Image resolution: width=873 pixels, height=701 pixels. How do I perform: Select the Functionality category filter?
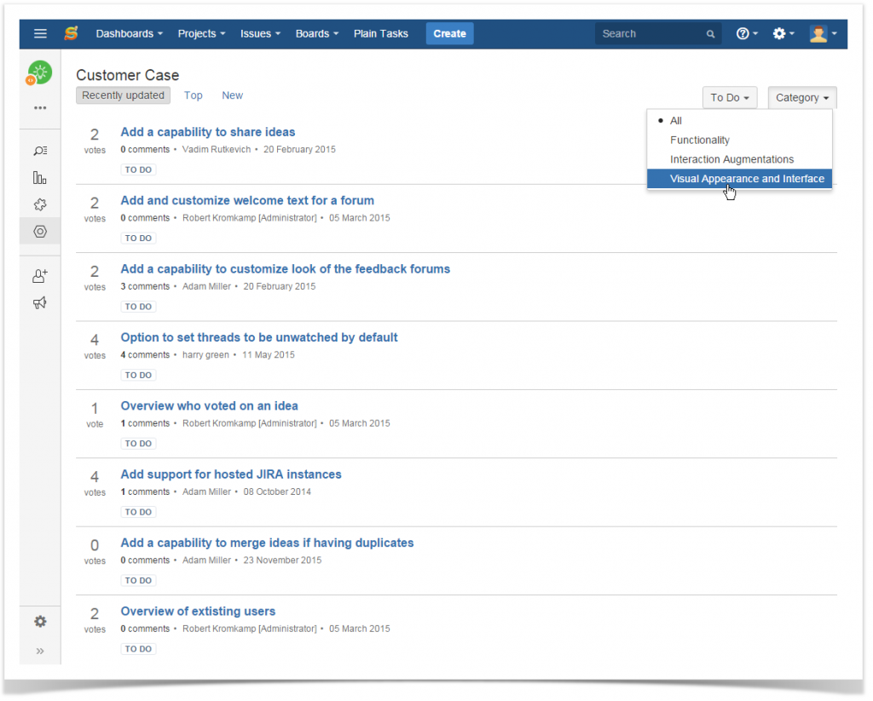click(x=699, y=140)
